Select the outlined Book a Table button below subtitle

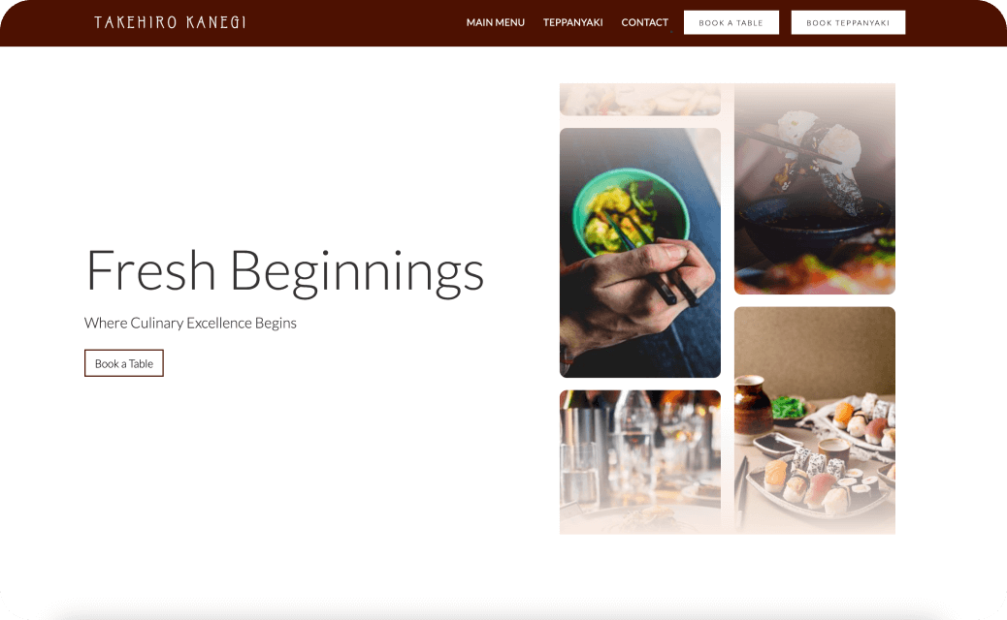pyautogui.click(x=124, y=363)
